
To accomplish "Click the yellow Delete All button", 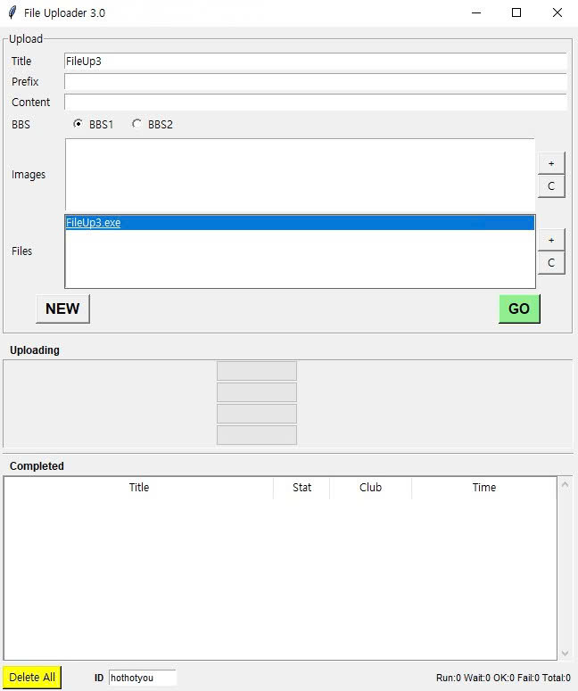I will tap(32, 678).
